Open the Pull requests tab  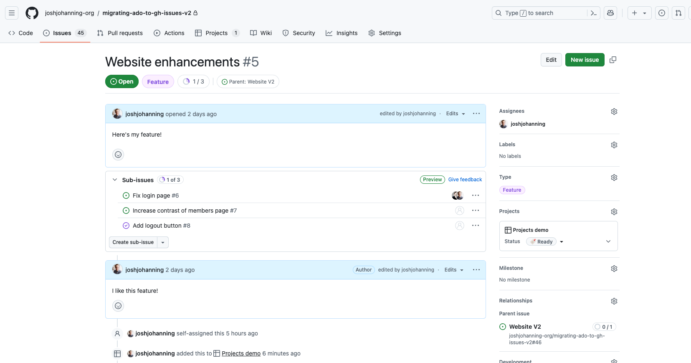(120, 33)
